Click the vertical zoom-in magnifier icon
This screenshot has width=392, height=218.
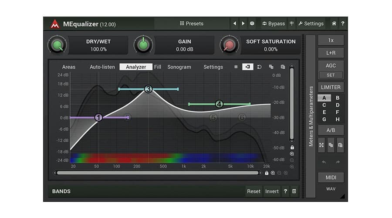pos(292,153)
